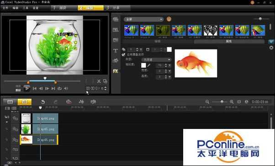Switch to the 编辑 tab in options panel
Viewport: 275px width, 166px height.
point(158,42)
